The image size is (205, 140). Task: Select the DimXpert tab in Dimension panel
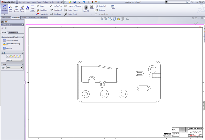[x=4, y=32]
